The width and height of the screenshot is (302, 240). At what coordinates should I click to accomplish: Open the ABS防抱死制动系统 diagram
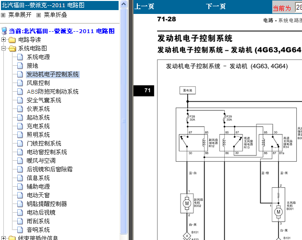52,92
